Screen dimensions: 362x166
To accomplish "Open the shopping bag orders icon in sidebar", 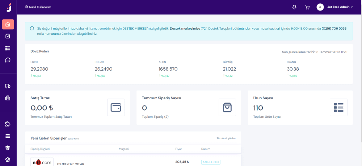I will [x=8, y=36].
